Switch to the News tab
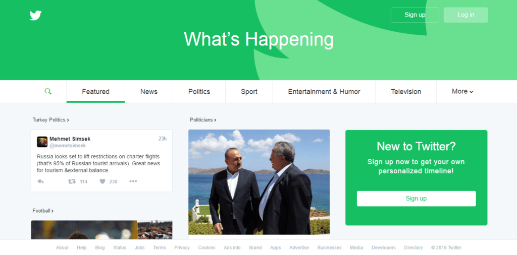Screen dimensions: 517x255 [149, 92]
